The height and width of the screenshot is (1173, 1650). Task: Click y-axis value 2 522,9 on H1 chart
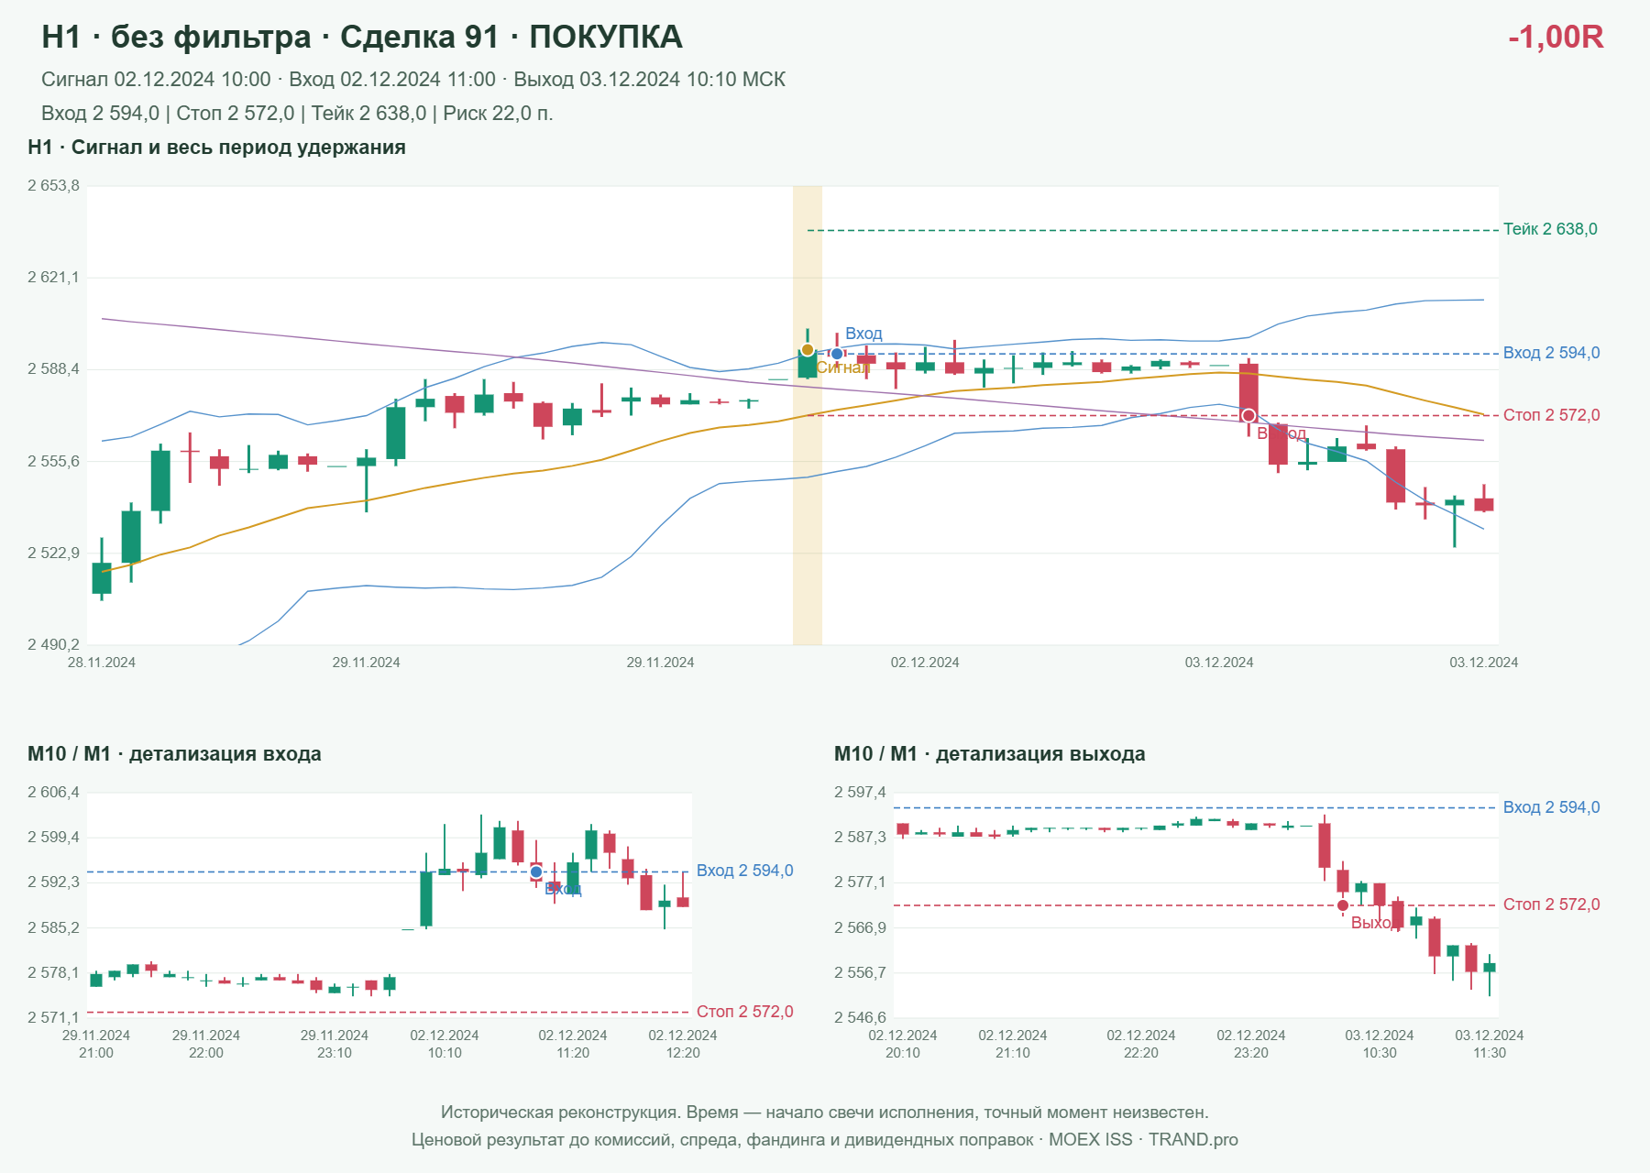point(53,554)
